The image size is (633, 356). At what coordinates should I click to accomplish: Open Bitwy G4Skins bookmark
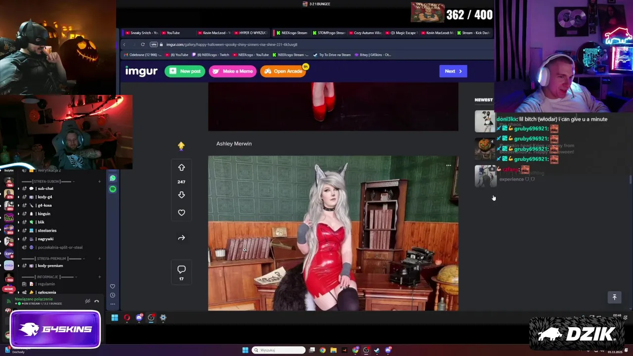click(x=372, y=55)
